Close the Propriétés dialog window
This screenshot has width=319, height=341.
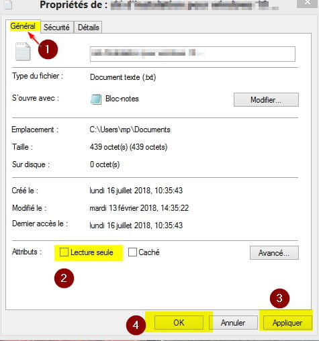(x=308, y=3)
